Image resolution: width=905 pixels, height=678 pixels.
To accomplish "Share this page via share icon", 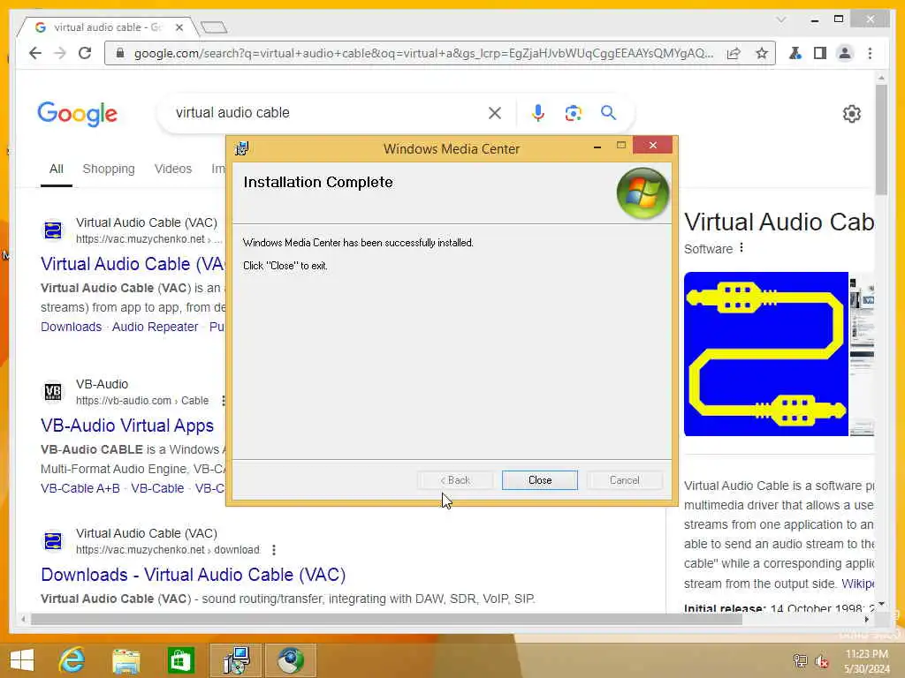I will click(x=734, y=53).
